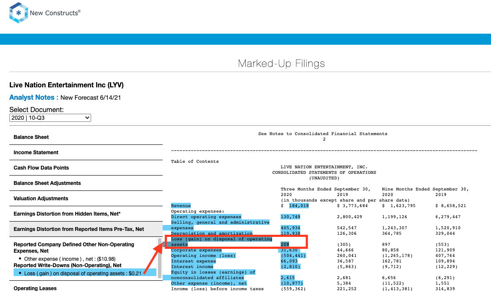Collapse Earnings Distortion from Reported Items Pre-Tax, Net
The image size is (491, 291).
coord(86,229)
